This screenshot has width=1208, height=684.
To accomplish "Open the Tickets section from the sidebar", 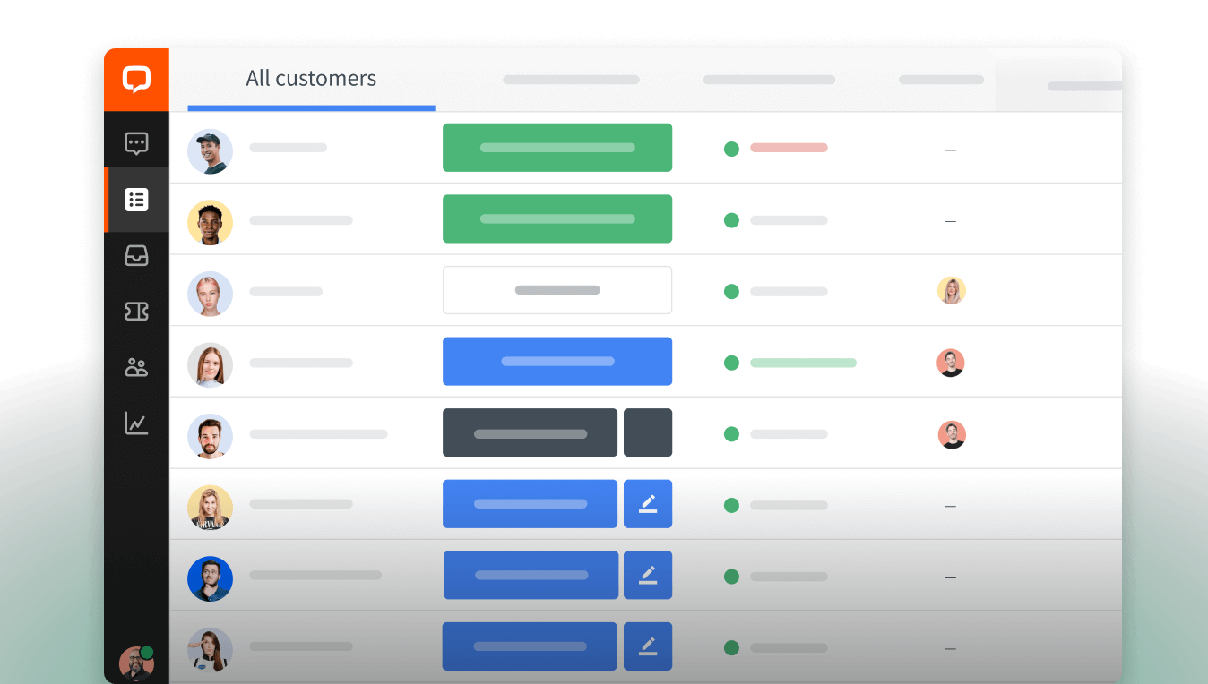I will point(136,312).
